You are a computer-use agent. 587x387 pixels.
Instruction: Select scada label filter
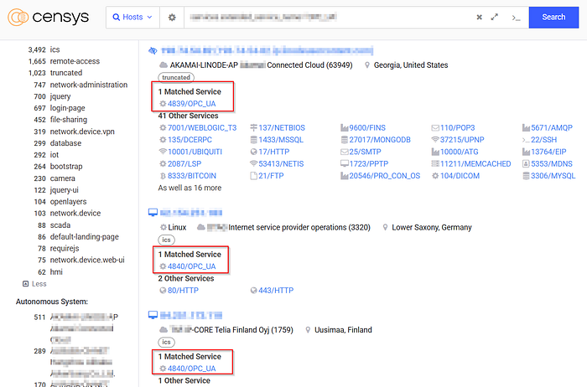60,225
